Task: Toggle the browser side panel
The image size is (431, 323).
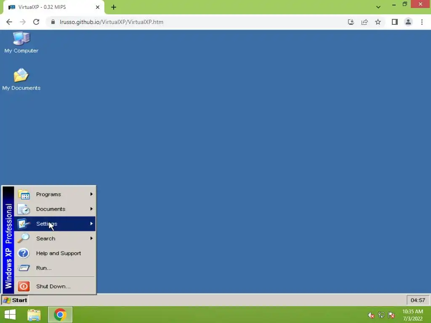Action: (x=395, y=22)
